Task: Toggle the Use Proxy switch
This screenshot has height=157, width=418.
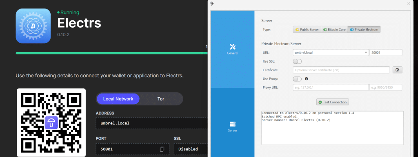Action: pos(297,79)
